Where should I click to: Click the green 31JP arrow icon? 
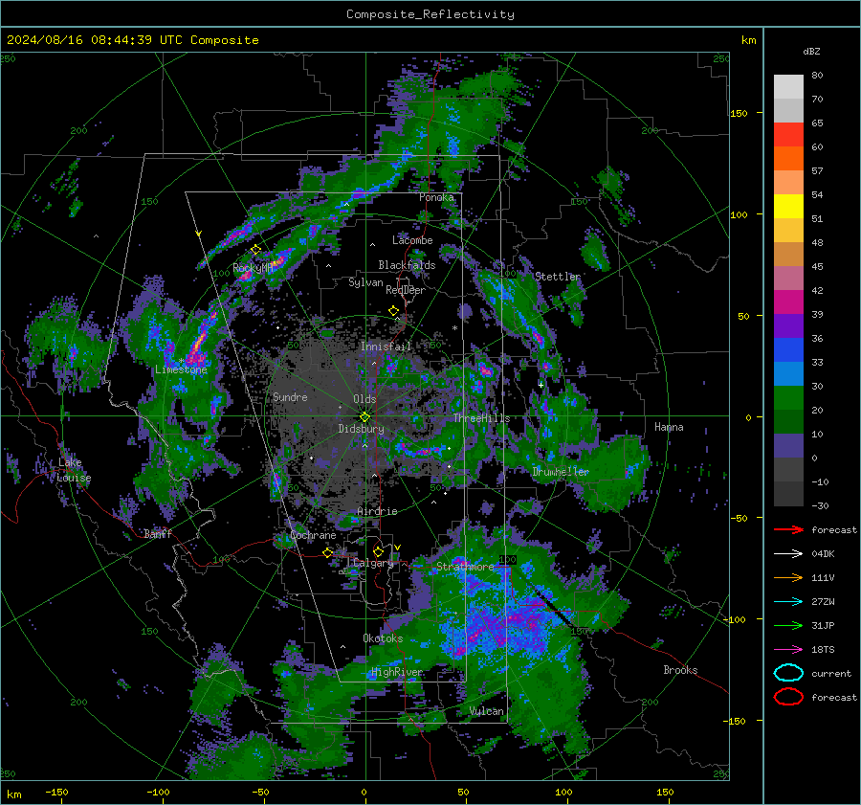point(788,625)
